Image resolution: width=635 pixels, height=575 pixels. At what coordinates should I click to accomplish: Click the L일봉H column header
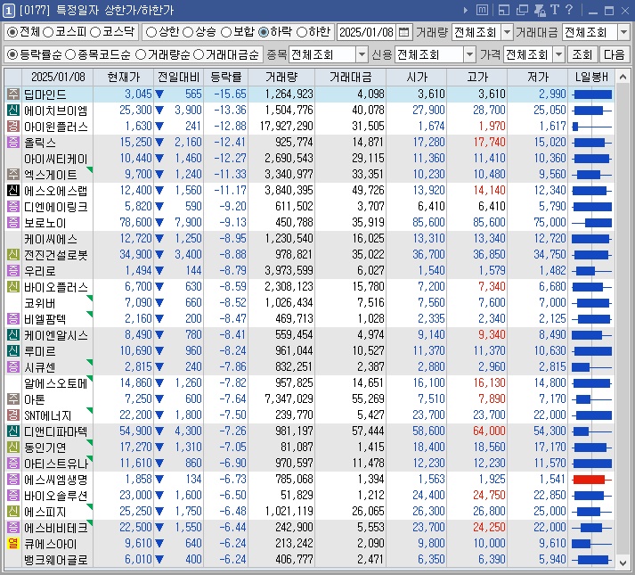pos(591,77)
